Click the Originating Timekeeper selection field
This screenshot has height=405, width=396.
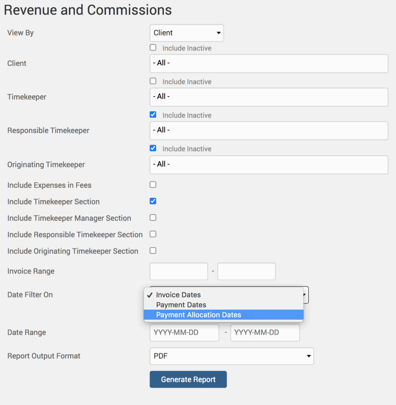coord(268,165)
